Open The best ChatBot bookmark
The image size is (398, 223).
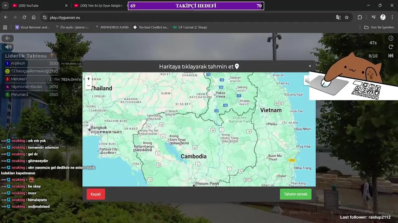click(151, 27)
